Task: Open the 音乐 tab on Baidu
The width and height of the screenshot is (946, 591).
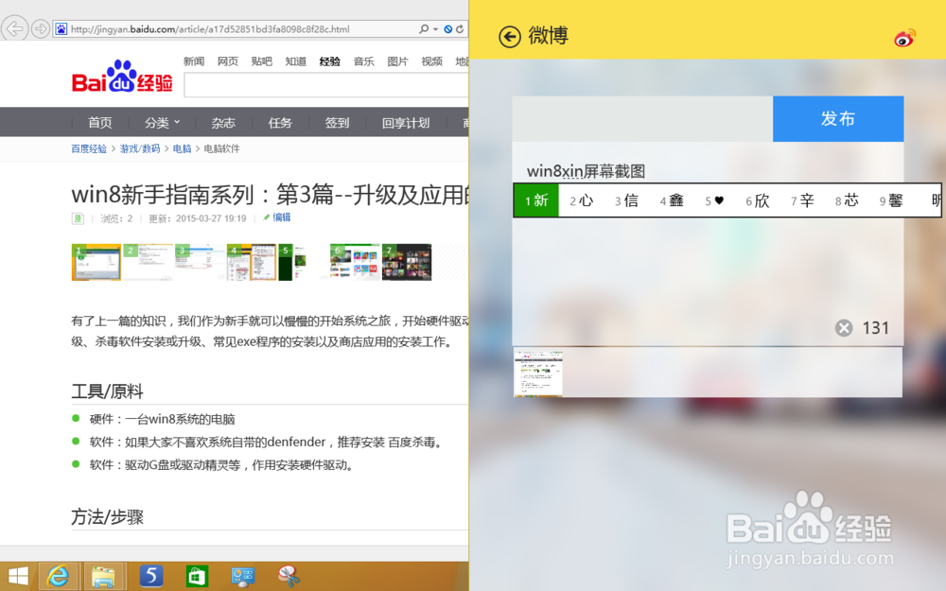Action: pos(364,61)
